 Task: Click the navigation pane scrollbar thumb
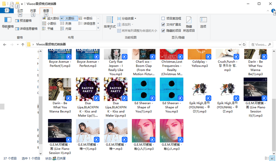point(41,120)
